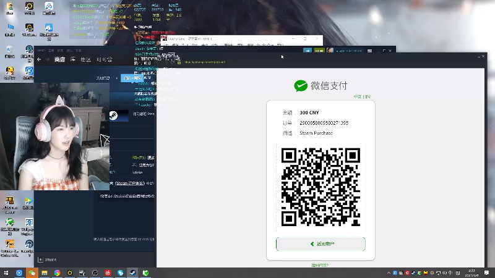Click the Steam icon in the system tray
495x278 pixels.
point(413,273)
